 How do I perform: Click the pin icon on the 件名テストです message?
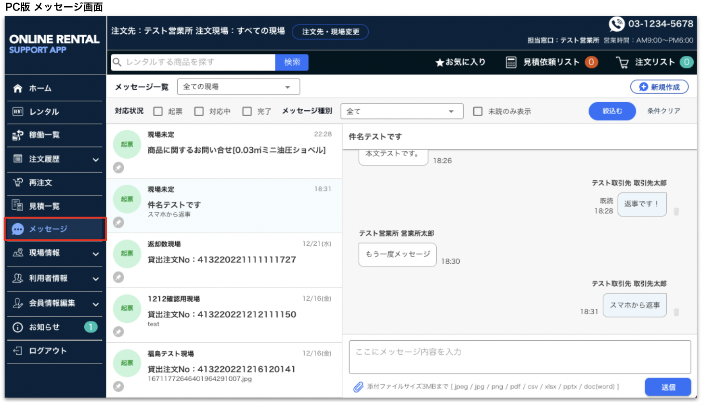tap(118, 222)
